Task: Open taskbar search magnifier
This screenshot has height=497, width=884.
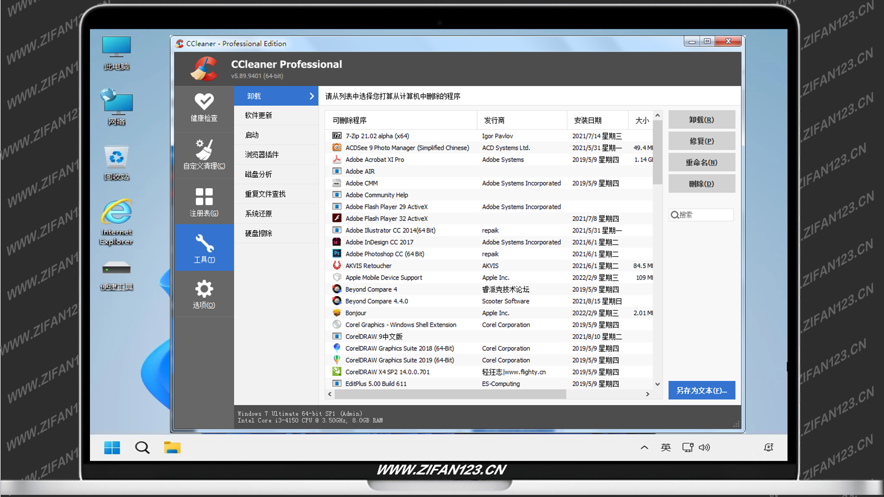Action: pyautogui.click(x=142, y=448)
